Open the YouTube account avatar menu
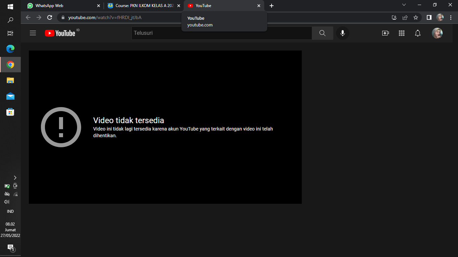Viewport: 458px width, 257px height. pos(437,33)
